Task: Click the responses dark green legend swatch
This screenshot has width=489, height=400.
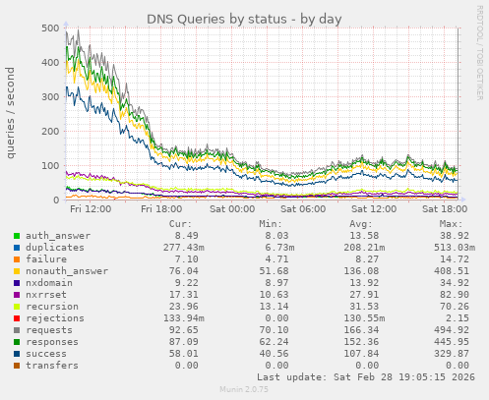Action: click(17, 342)
